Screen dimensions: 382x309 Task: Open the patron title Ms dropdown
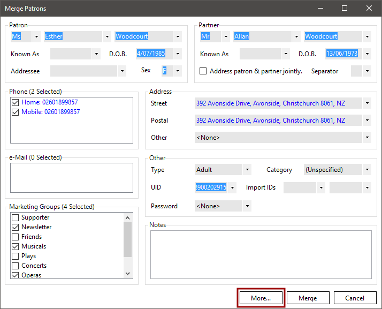36,37
